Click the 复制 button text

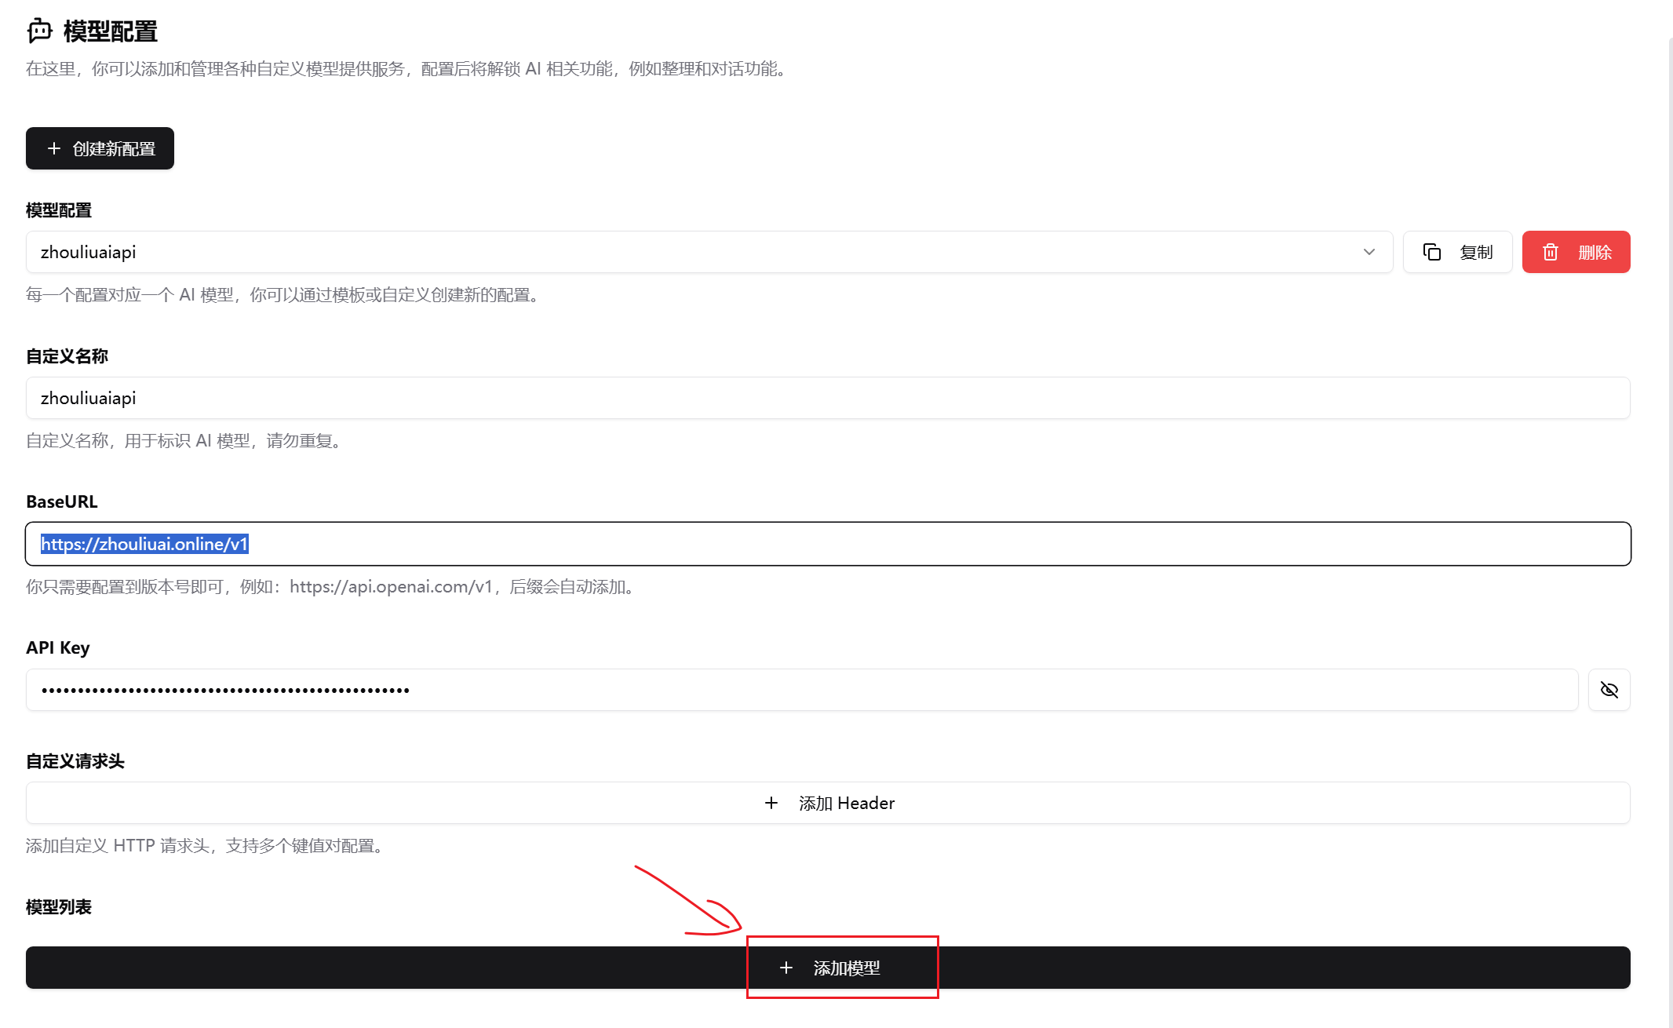point(1476,252)
